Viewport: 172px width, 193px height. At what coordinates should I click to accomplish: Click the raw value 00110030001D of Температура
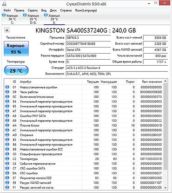[151, 159]
